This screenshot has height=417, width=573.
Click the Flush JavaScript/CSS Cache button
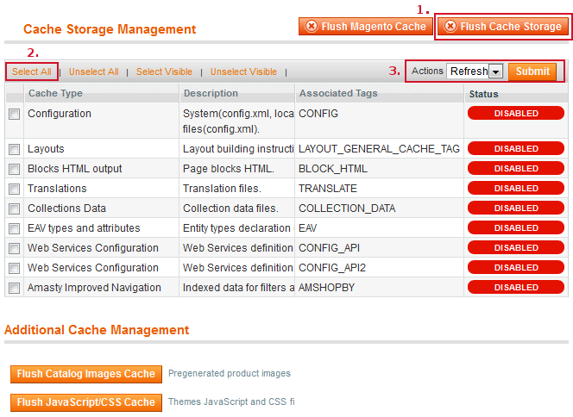pos(85,402)
